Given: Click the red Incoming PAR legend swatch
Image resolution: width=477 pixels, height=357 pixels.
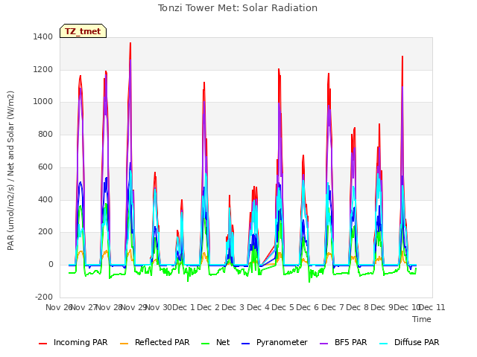Looking at the screenshot, I should coord(43,344).
